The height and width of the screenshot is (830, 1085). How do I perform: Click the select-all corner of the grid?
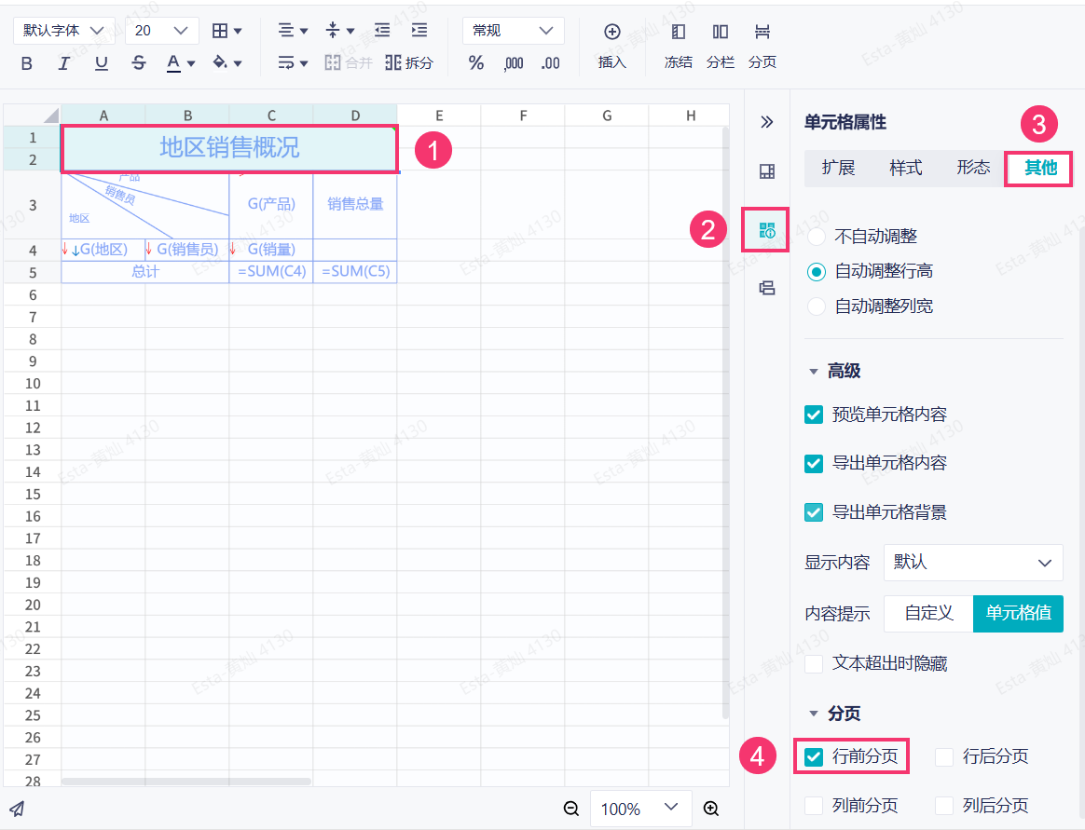pyautogui.click(x=33, y=115)
